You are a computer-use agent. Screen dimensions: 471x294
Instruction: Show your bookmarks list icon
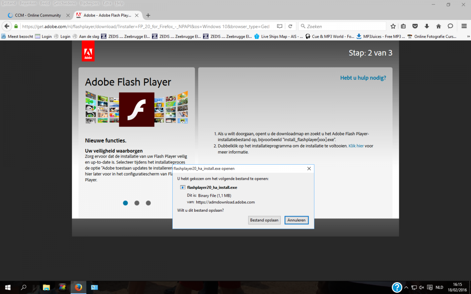coord(403,26)
